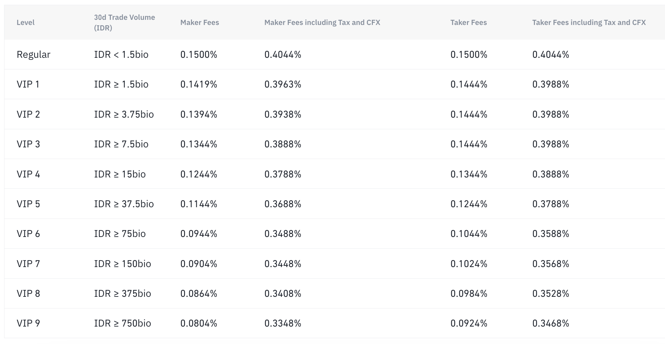Click the VIP 9 level cell

click(28, 323)
